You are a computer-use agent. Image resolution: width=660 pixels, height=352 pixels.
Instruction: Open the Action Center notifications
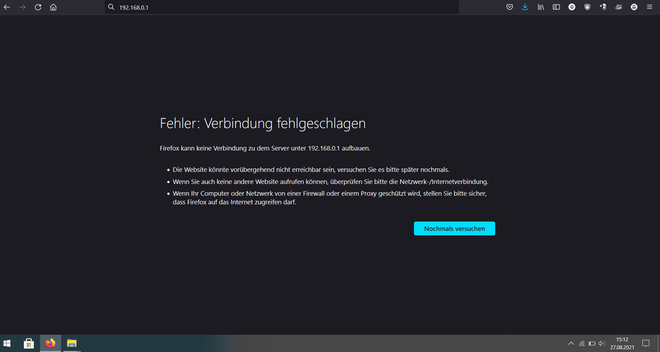coord(645,343)
